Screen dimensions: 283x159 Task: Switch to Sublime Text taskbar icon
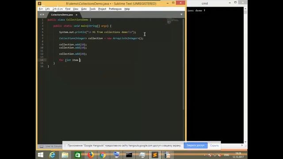tap(155, 155)
